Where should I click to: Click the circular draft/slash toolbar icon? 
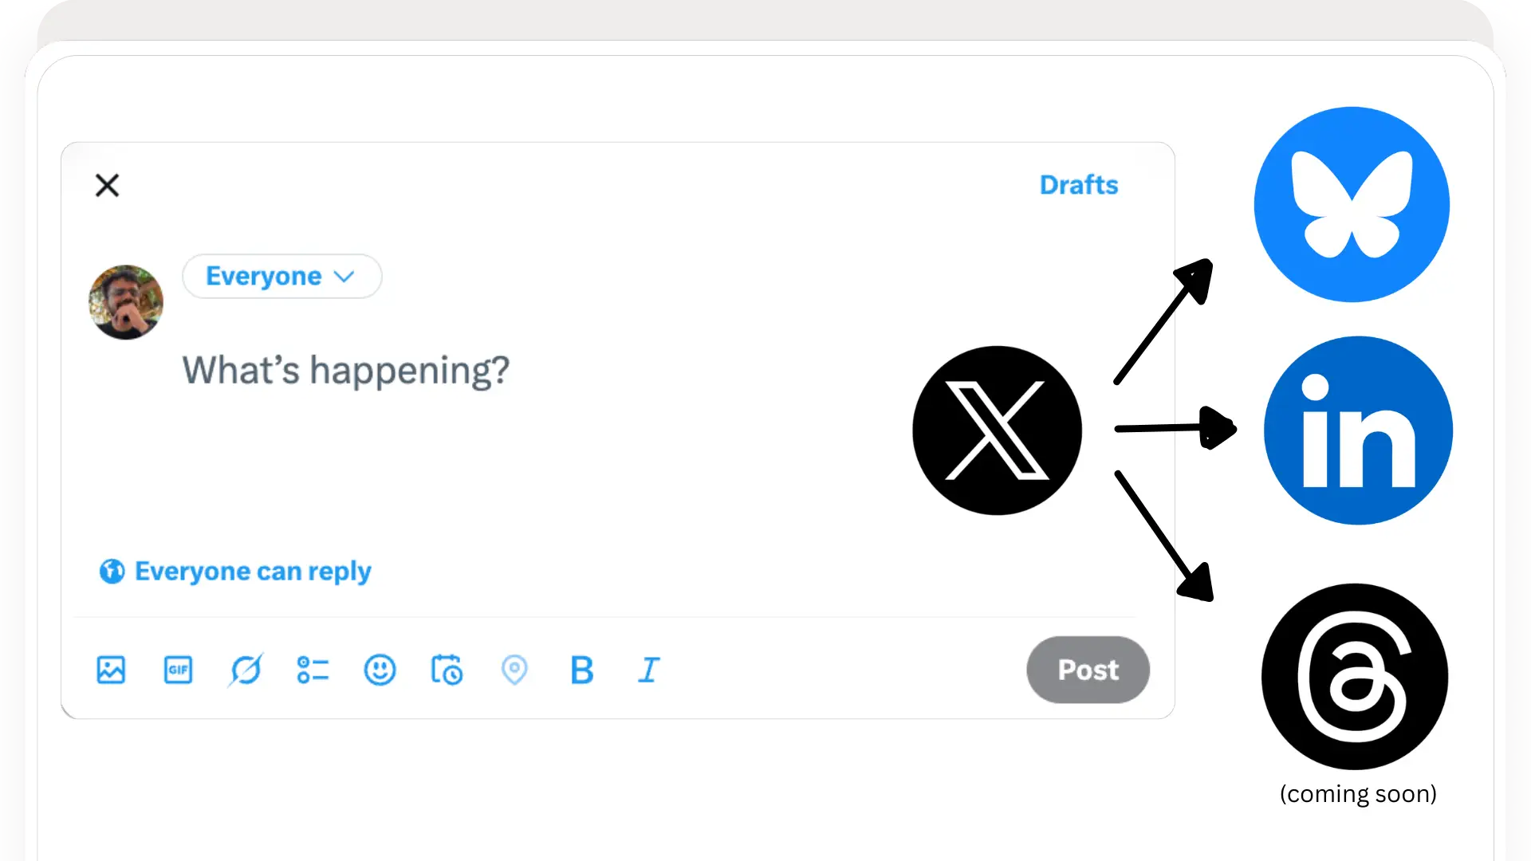(246, 670)
